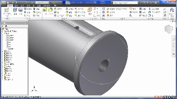Click the keyword search input field
The image size is (177, 99).
[125, 3]
